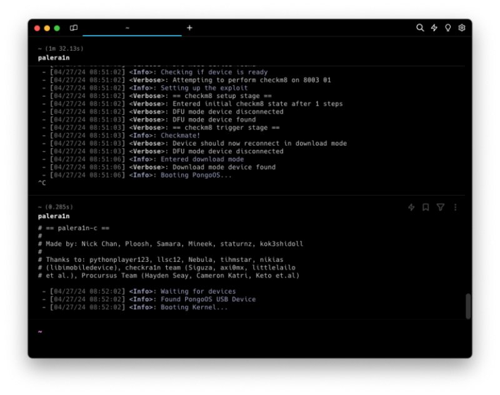Image resolution: width=500 pixels, height=395 pixels.
Task: Select "Attempting to perform checkm8 on 8003 01" line
Action: coord(186,80)
